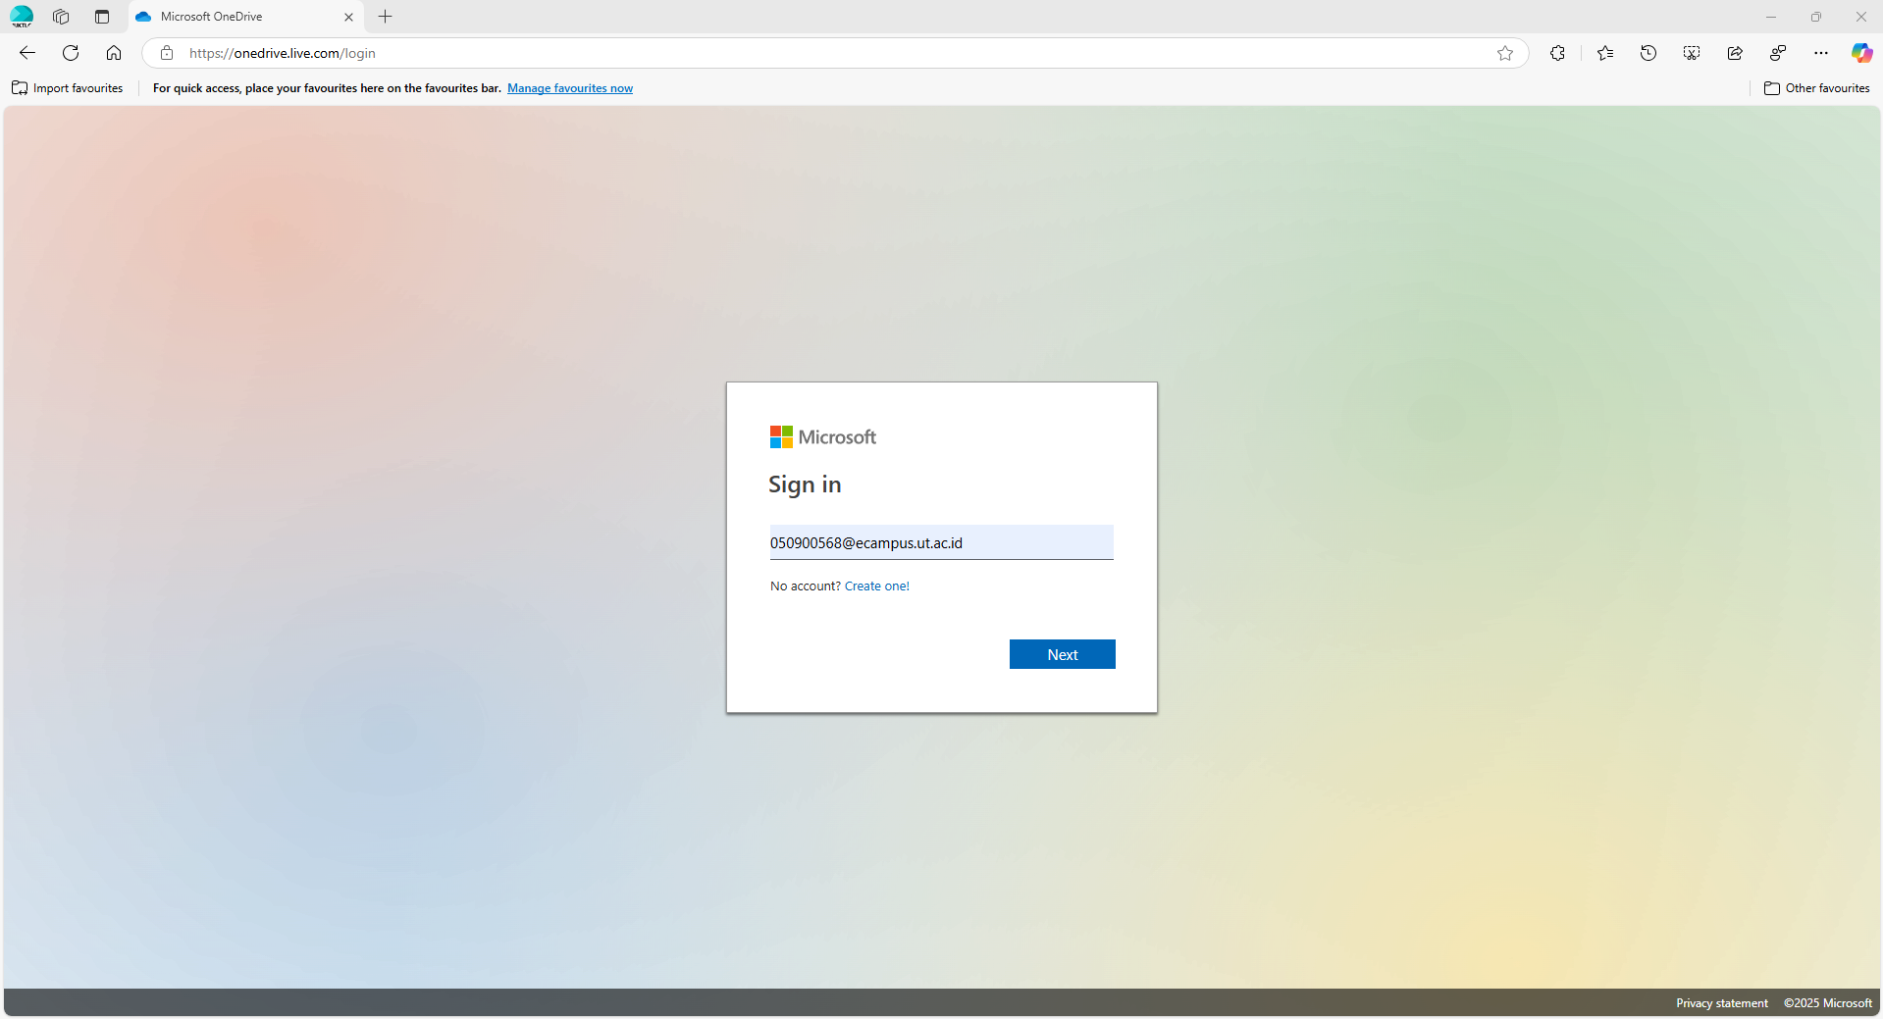Open the Split screen feature
This screenshot has height=1019, width=1883.
pyautogui.click(x=1777, y=53)
